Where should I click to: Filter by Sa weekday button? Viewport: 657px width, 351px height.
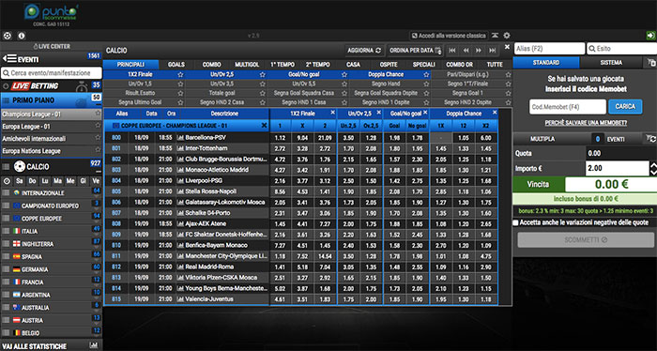20,181
